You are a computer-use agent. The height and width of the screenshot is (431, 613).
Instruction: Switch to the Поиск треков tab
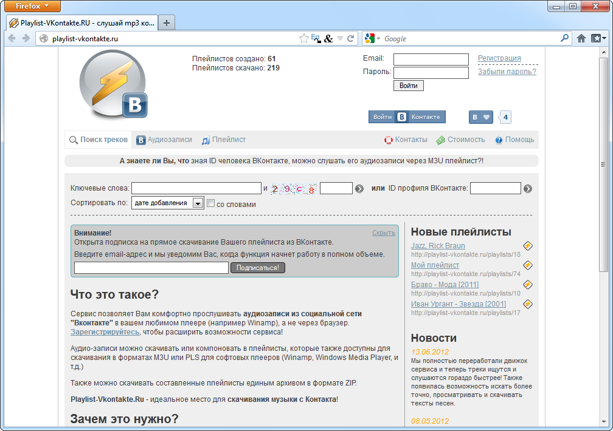click(99, 140)
